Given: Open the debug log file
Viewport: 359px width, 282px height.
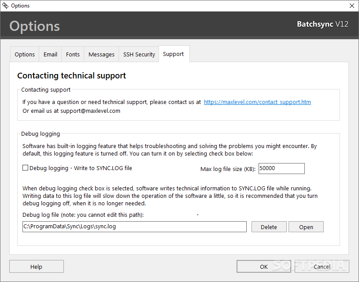Looking at the screenshot, I should [x=306, y=227].
